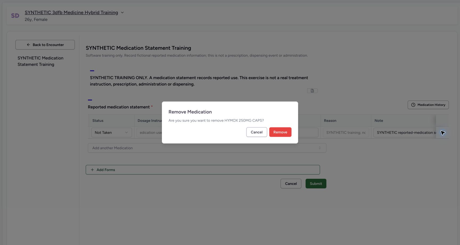This screenshot has height=245, width=460.
Task: Confirm with the red Remove button
Action: [x=280, y=132]
